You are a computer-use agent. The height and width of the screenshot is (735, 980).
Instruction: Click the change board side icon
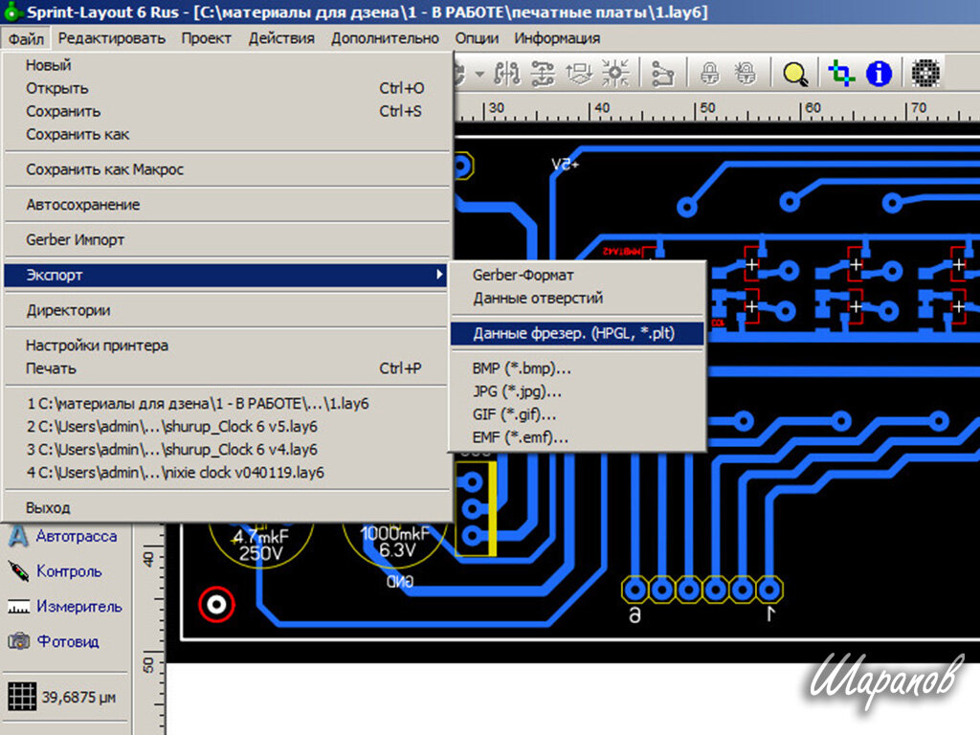(x=579, y=73)
